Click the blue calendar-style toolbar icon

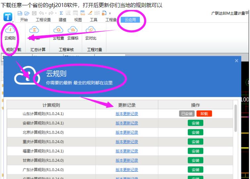[82, 13]
